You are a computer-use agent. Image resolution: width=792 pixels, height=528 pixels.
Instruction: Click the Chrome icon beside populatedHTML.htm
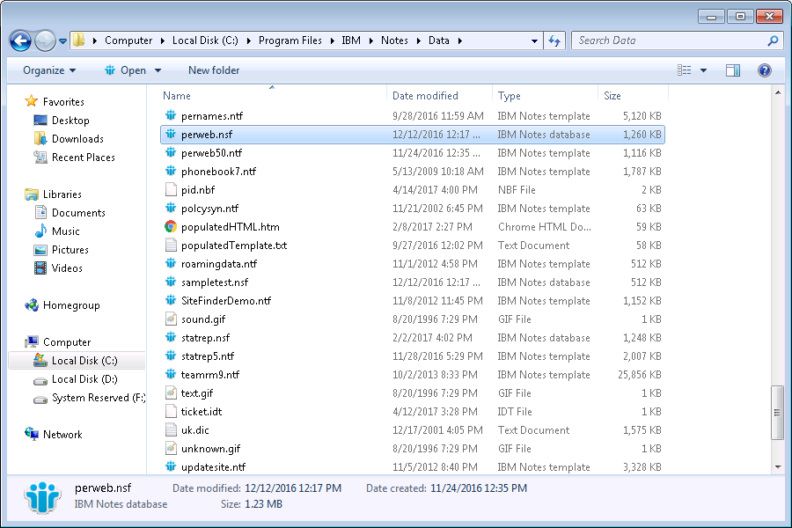[x=172, y=227]
